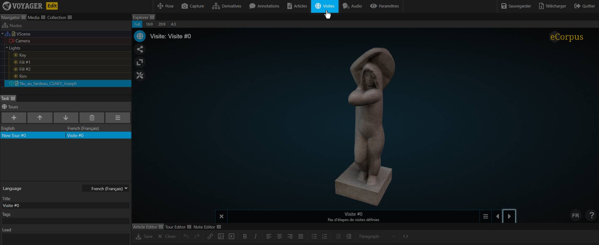The height and width of the screenshot is (245, 599).
Task: Select the New Tour #0 row
Action: (33, 135)
